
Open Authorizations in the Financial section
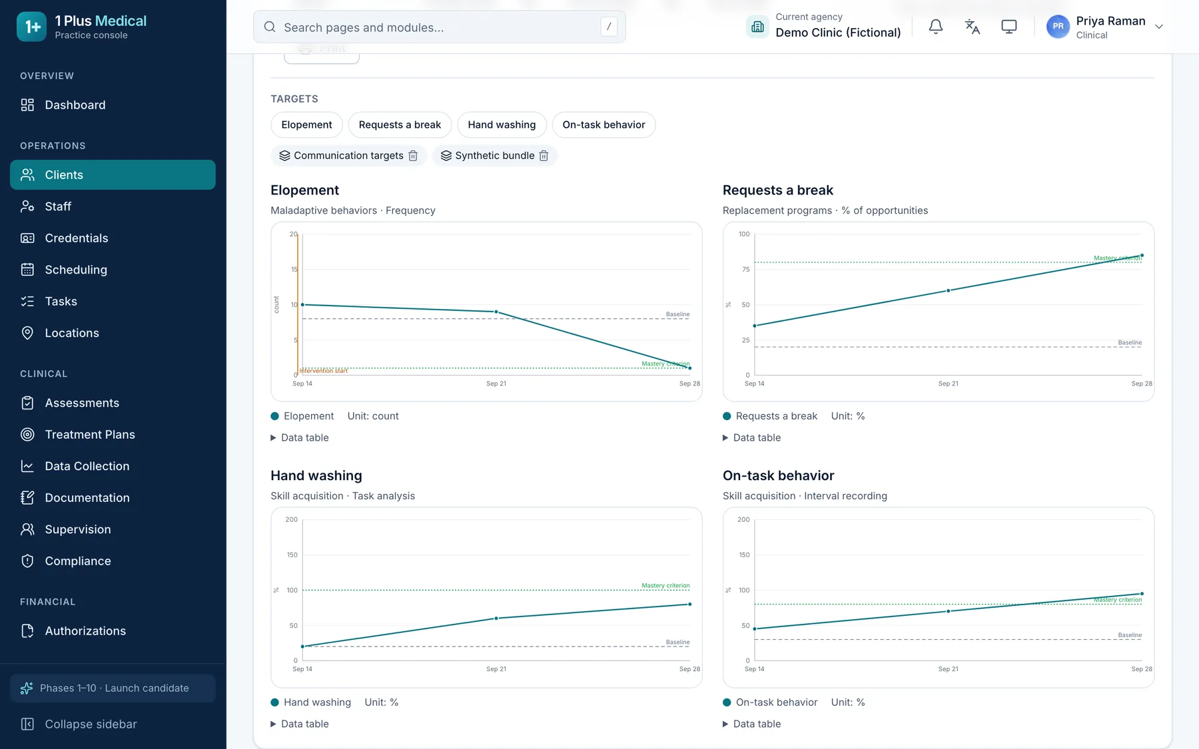[113, 631]
